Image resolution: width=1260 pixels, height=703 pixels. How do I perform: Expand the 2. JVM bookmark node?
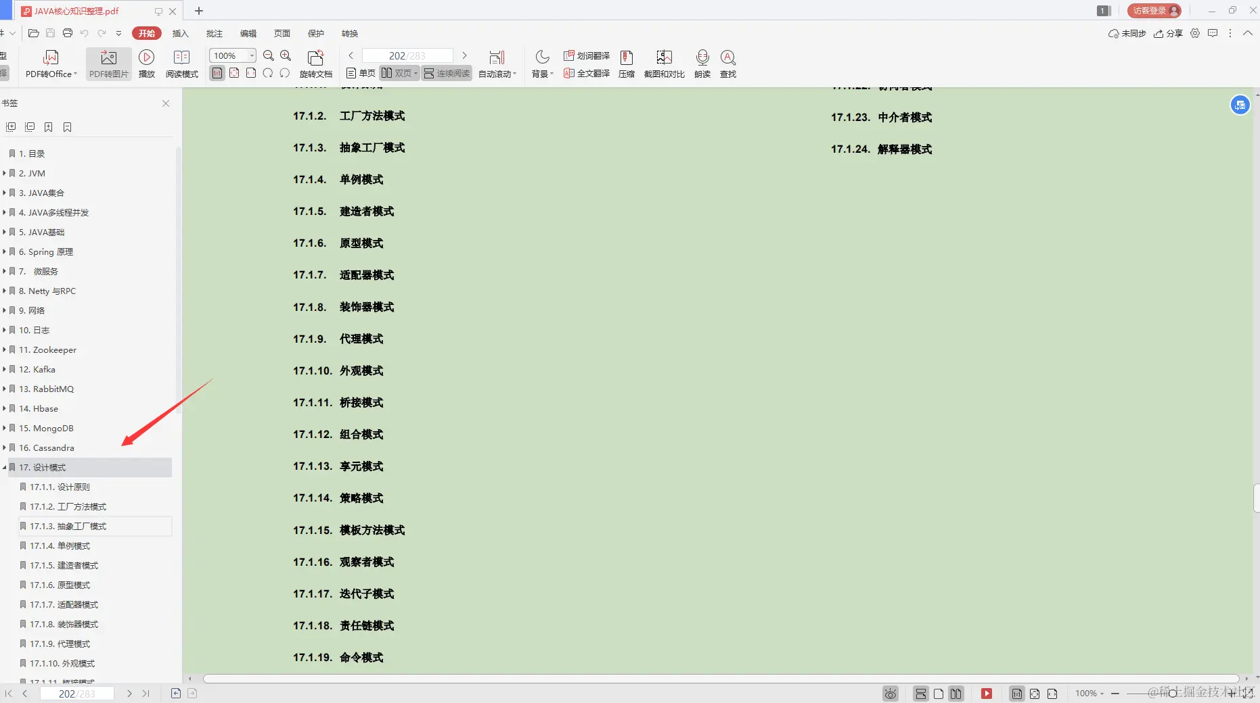click(x=6, y=173)
